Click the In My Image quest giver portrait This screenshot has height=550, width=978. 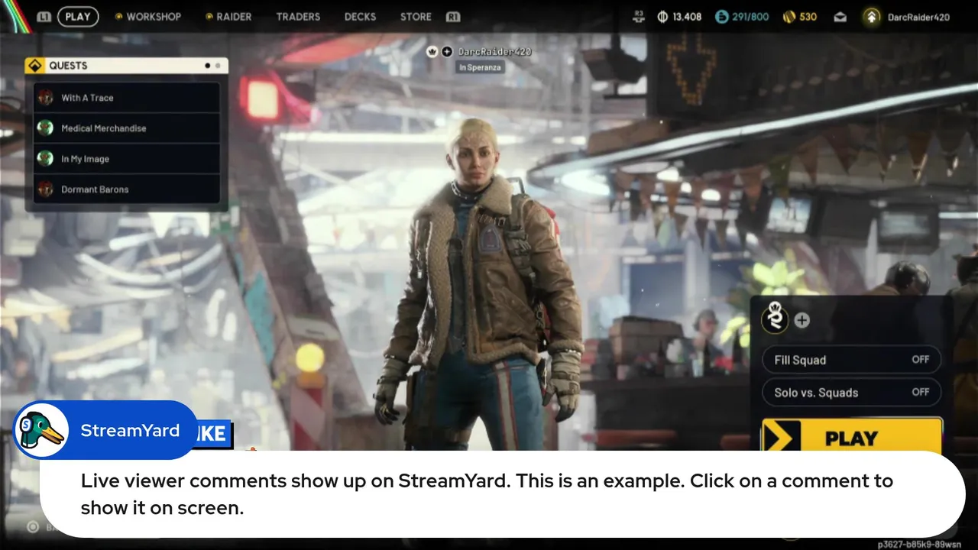click(x=46, y=158)
